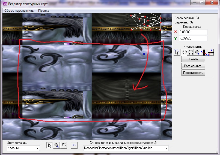Screen dimensions: 220x155
Task: Choose the bottom toolbar zoom magnifier
Action: pyautogui.click(x=57, y=145)
